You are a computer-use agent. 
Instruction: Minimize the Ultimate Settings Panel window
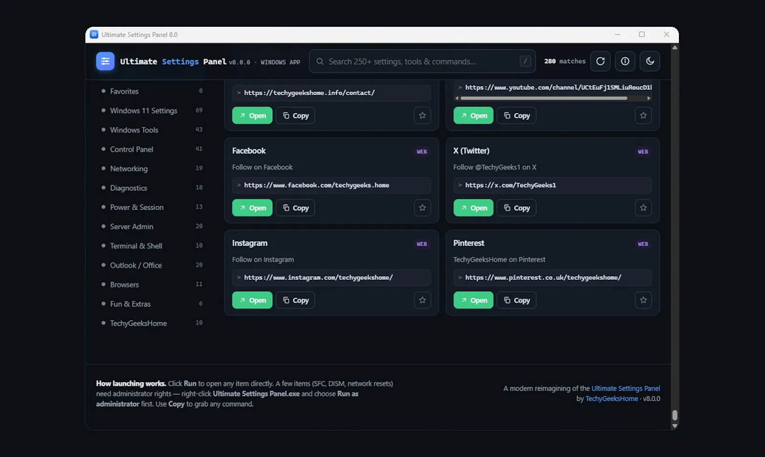point(617,34)
